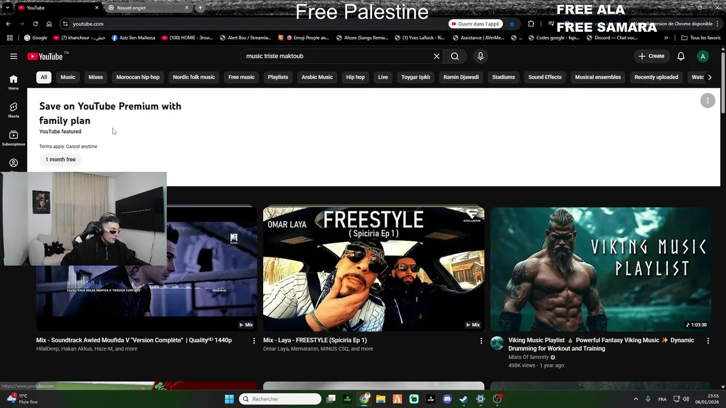Screen dimensions: 726x408
Task: Switch to the YouTube browser tab
Action: tap(58, 8)
